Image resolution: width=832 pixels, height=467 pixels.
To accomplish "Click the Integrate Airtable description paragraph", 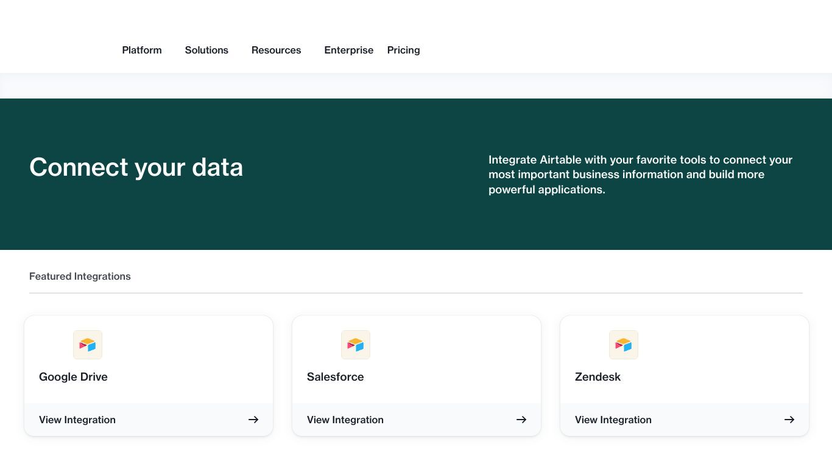I will coord(641,175).
